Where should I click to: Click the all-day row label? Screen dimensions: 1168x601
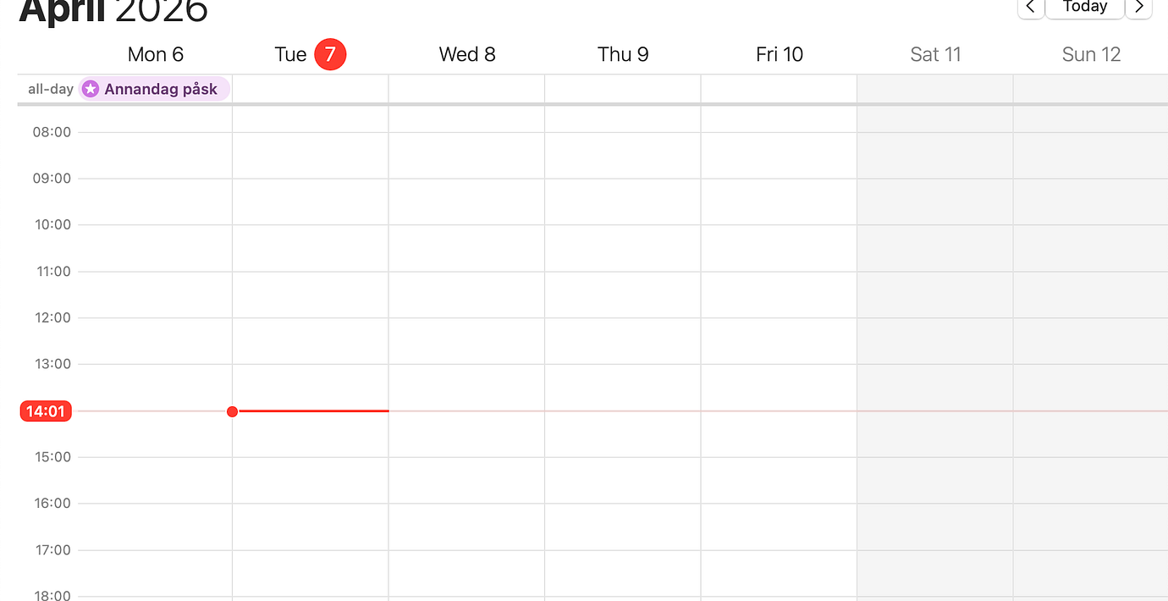[x=50, y=89]
